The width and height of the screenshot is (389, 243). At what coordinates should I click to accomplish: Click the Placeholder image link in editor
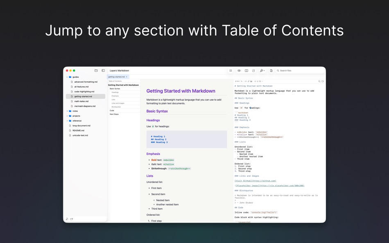point(270,186)
